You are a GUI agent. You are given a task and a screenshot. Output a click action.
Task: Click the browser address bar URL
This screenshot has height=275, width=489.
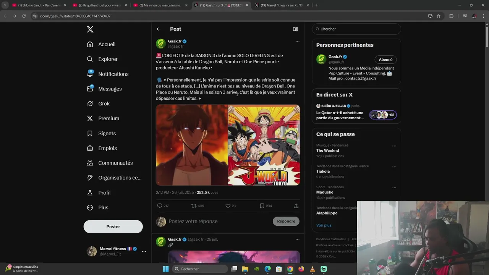75,16
